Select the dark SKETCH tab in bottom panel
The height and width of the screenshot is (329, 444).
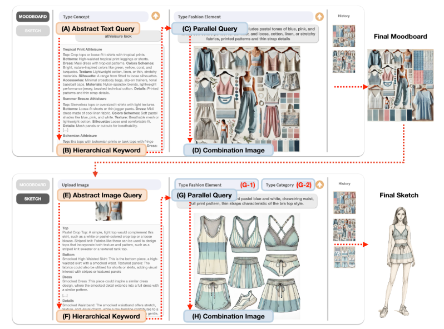click(32, 198)
